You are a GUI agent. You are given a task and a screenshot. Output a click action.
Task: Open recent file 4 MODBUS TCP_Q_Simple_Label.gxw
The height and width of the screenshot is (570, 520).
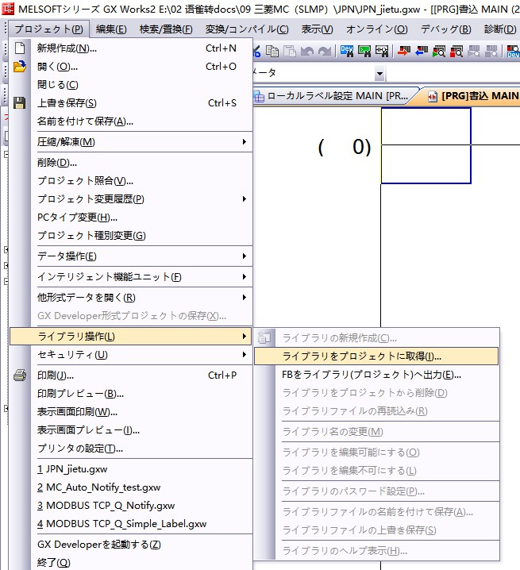pyautogui.click(x=131, y=523)
